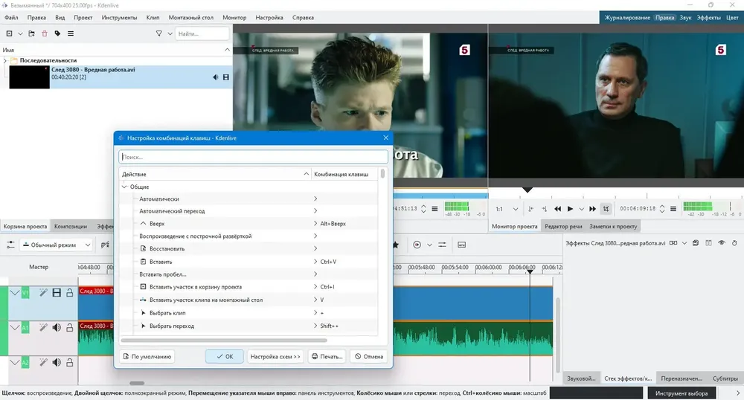This screenshot has width=744, height=400.
Task: Click the Настройка схем button
Action: tap(275, 356)
